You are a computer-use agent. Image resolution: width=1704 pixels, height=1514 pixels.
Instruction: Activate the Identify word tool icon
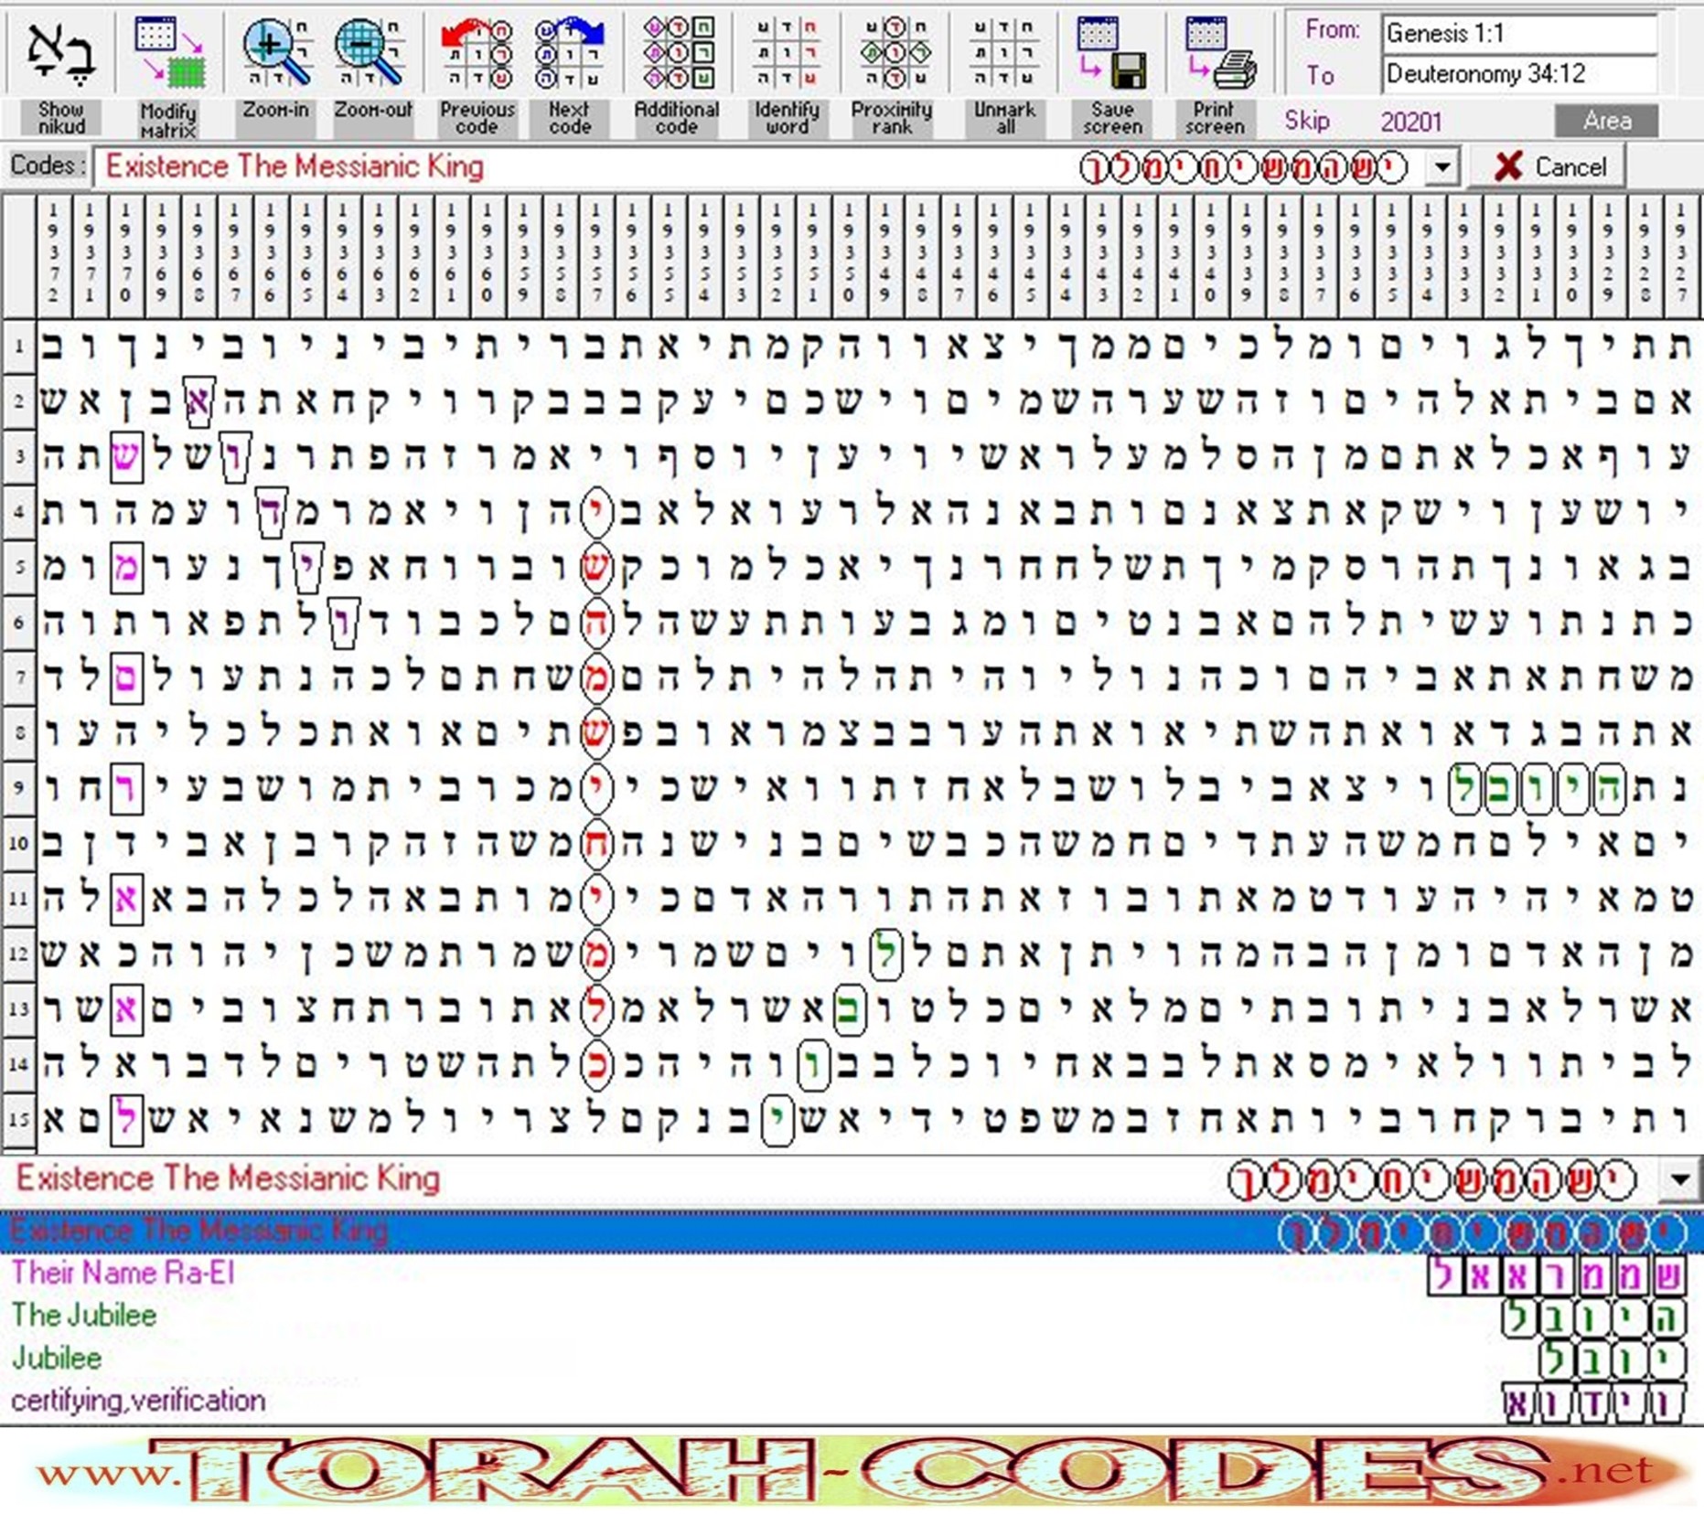tap(786, 52)
